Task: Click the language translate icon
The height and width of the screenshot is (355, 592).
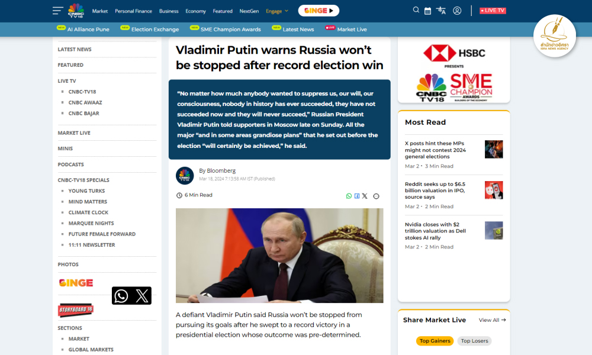Action: (441, 11)
